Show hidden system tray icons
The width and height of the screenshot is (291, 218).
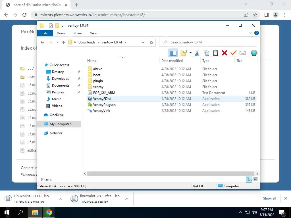240,212
